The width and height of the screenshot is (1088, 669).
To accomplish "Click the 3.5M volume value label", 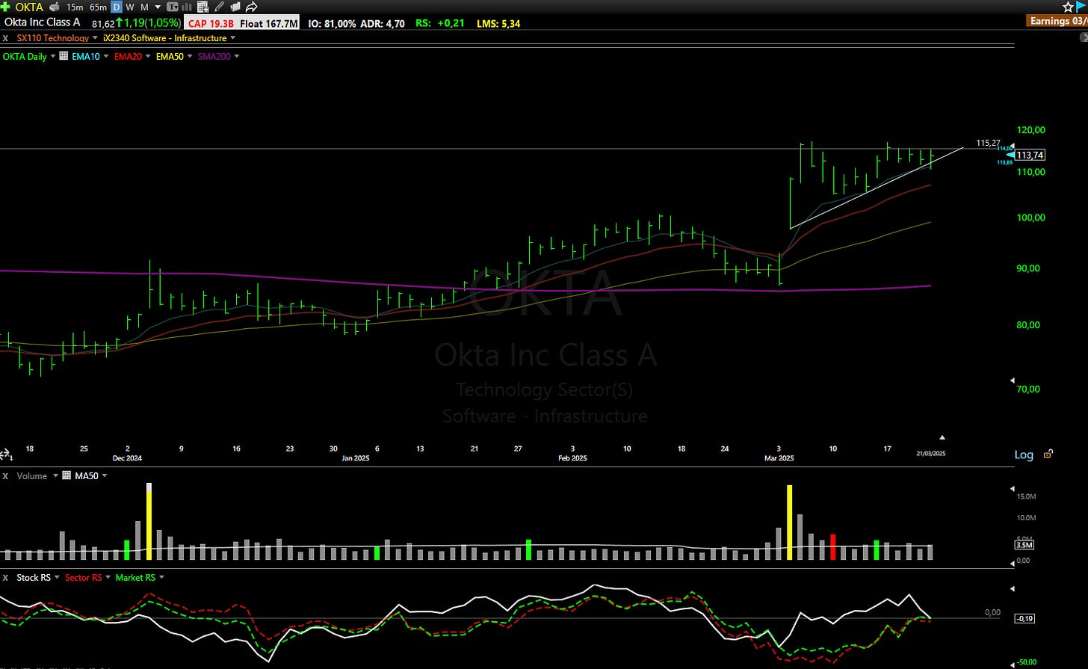I will (1024, 545).
